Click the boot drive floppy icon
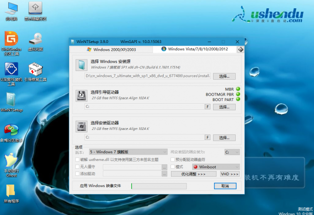Image resolution: width=314 pixels, height=215 pixels. [81, 96]
